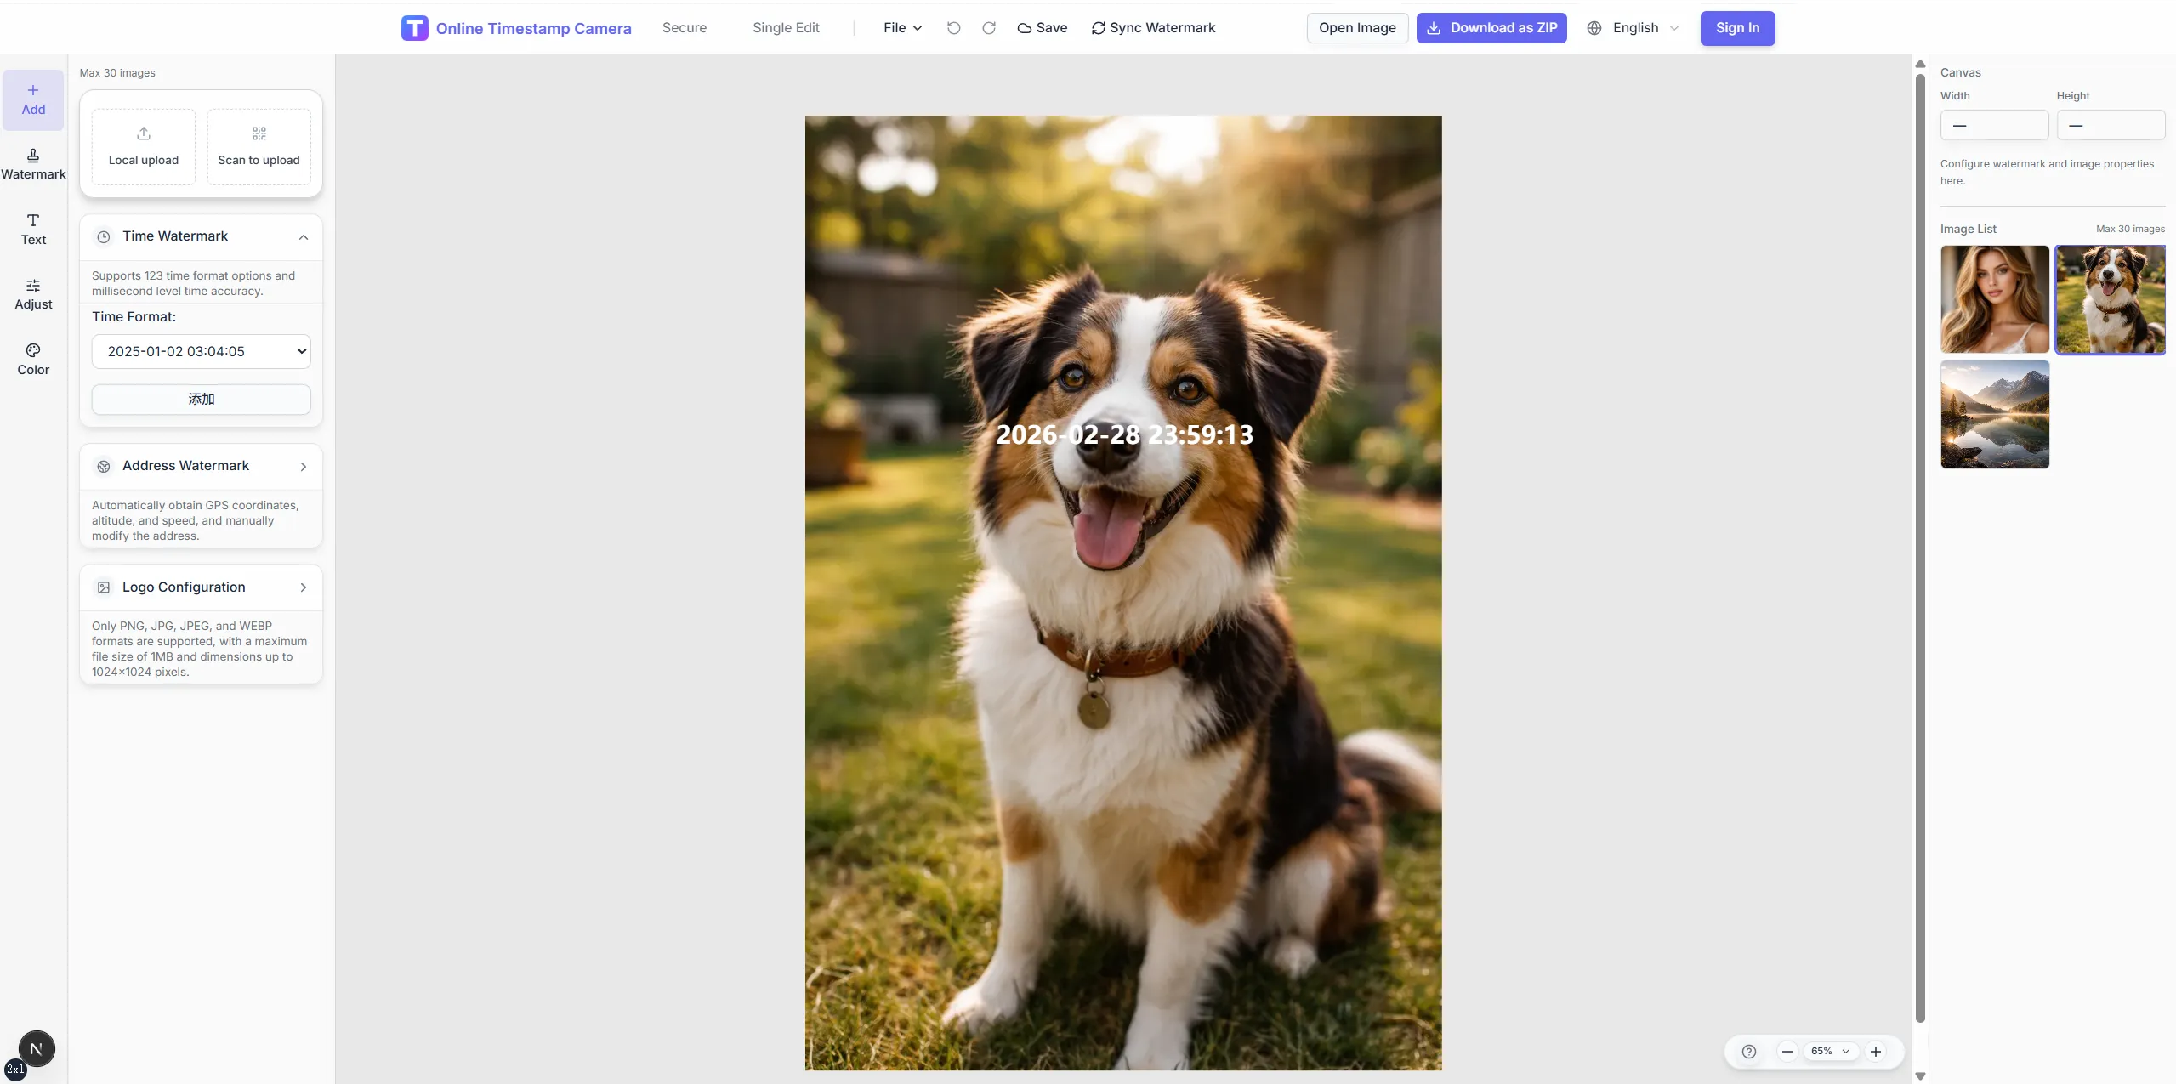2176x1084 pixels.
Task: Collapse the Time Watermark section
Action: (x=302, y=236)
